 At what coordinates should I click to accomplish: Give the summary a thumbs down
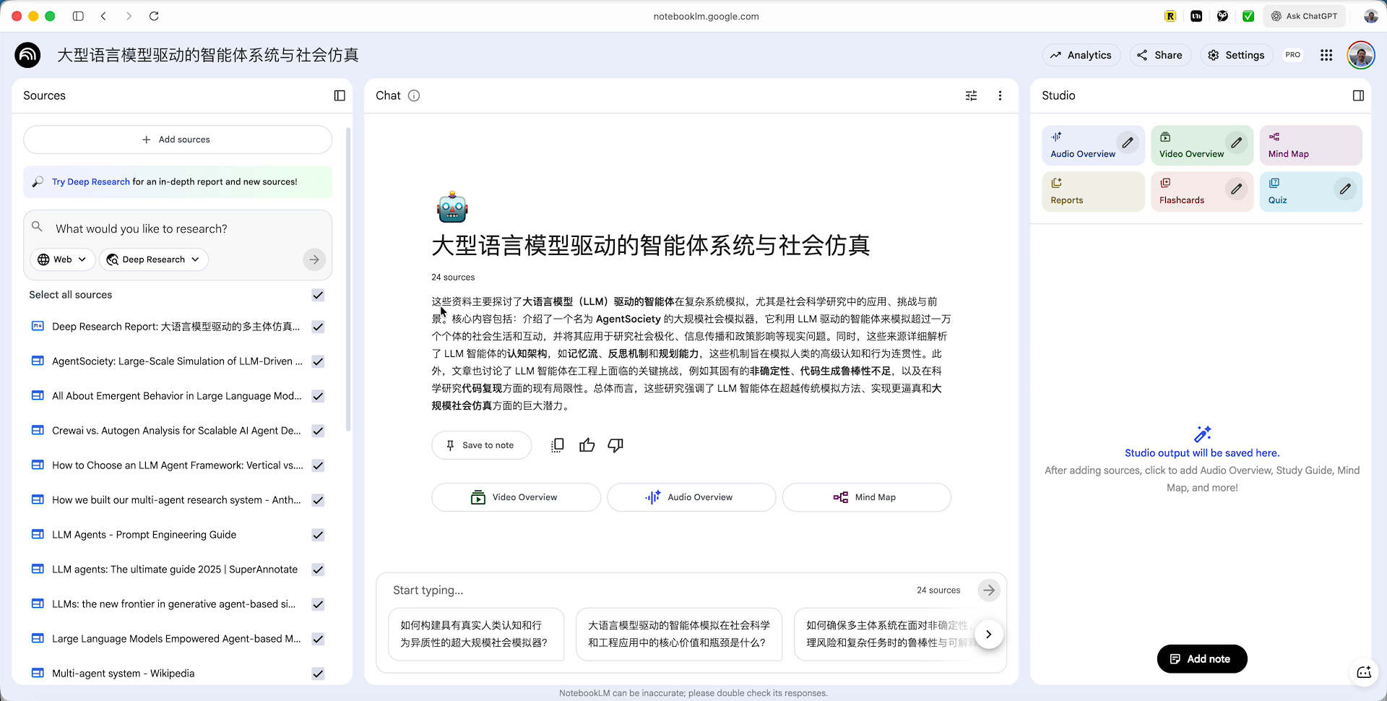[615, 445]
